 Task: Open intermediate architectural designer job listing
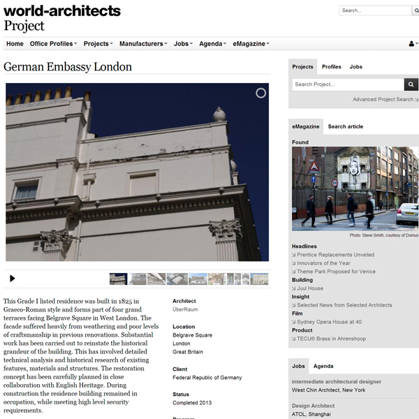[337, 381]
